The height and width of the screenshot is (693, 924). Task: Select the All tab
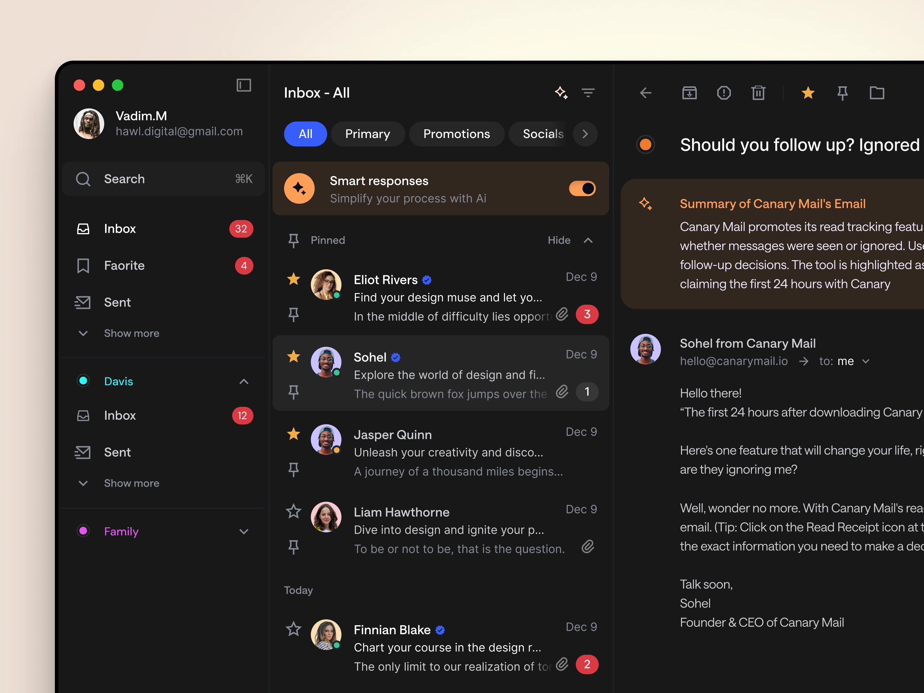point(305,134)
